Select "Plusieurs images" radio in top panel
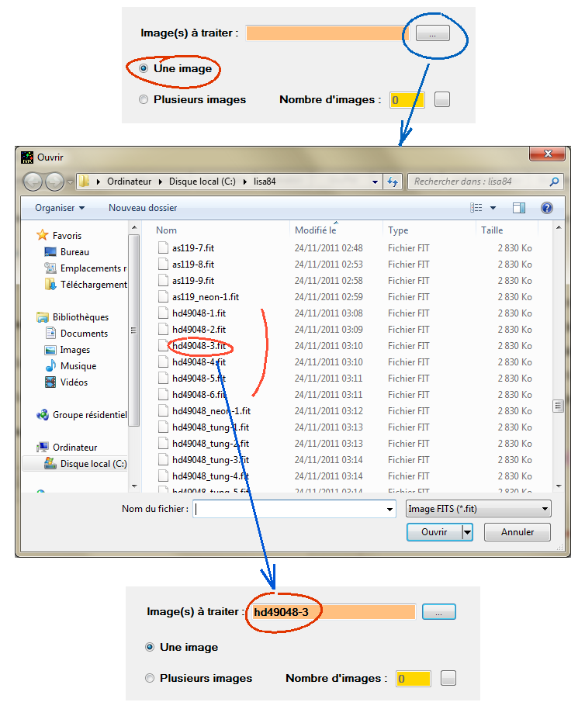The width and height of the screenshot is (585, 709). (144, 99)
